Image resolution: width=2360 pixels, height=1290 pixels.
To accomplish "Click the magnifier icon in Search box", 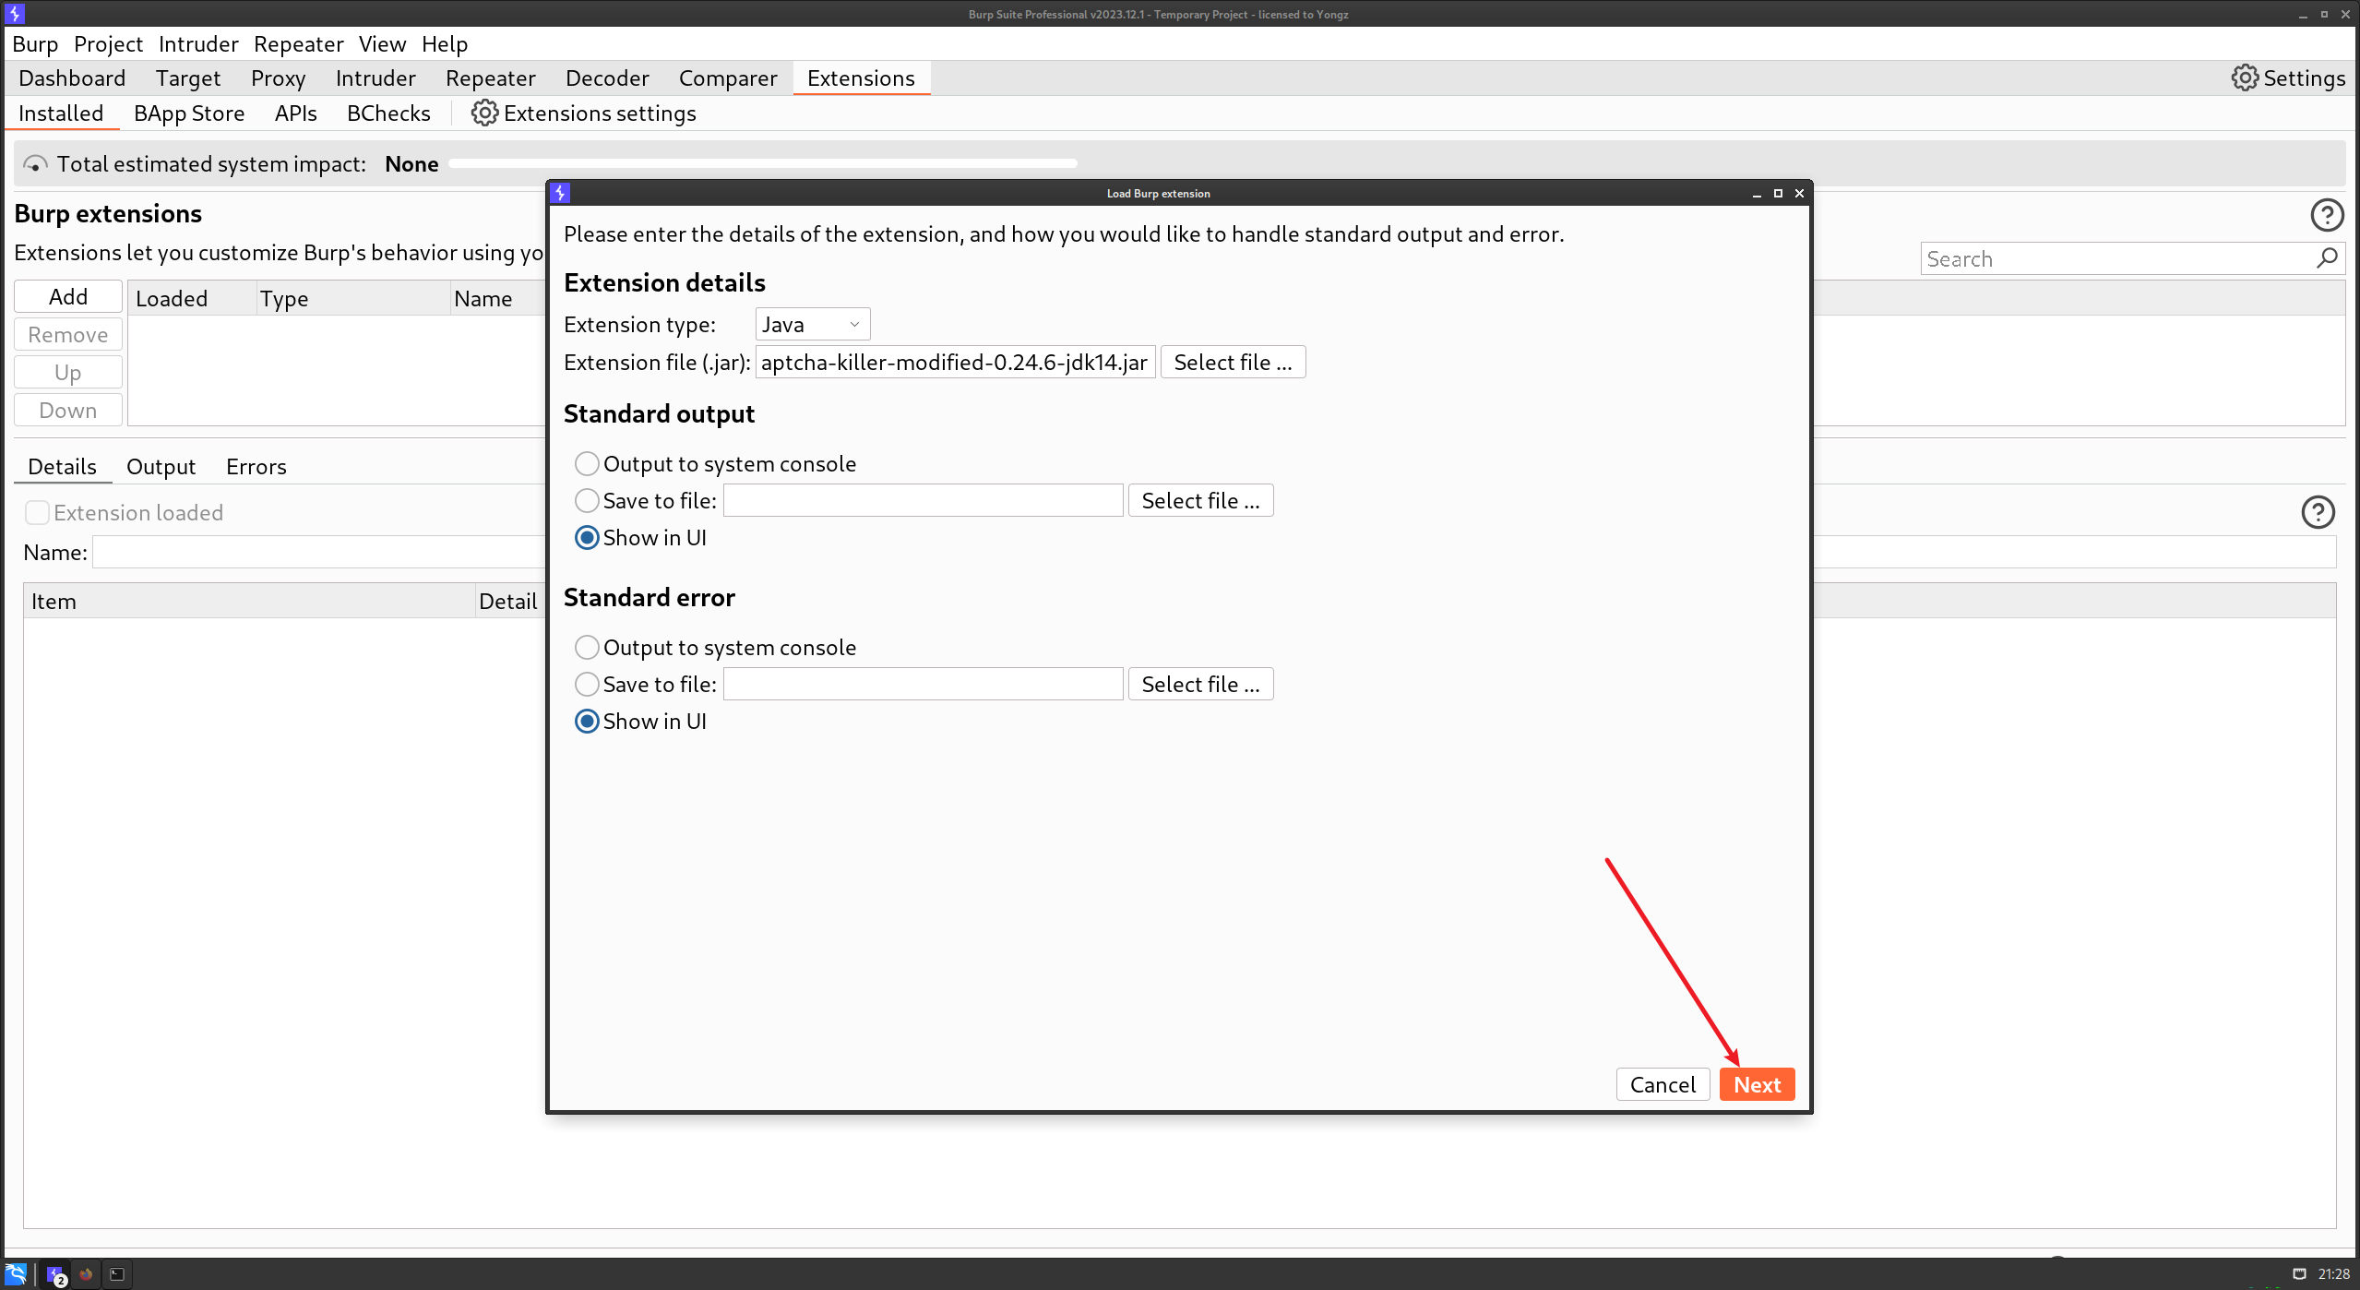I will tap(2327, 258).
